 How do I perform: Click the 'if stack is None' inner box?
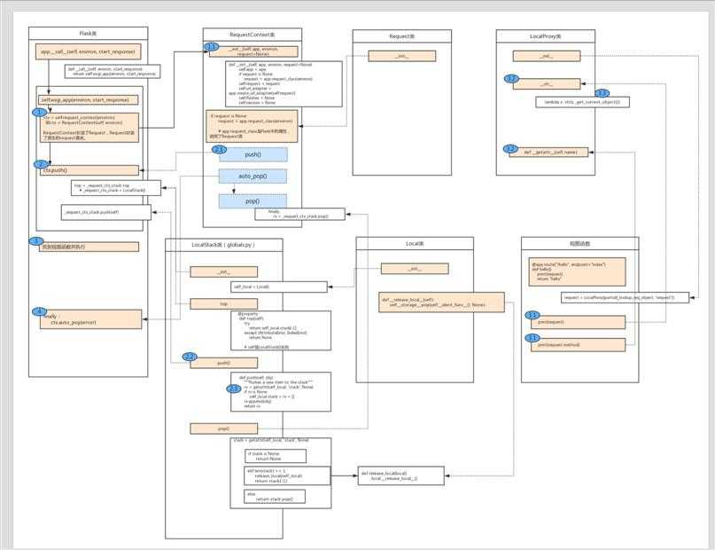(276, 456)
